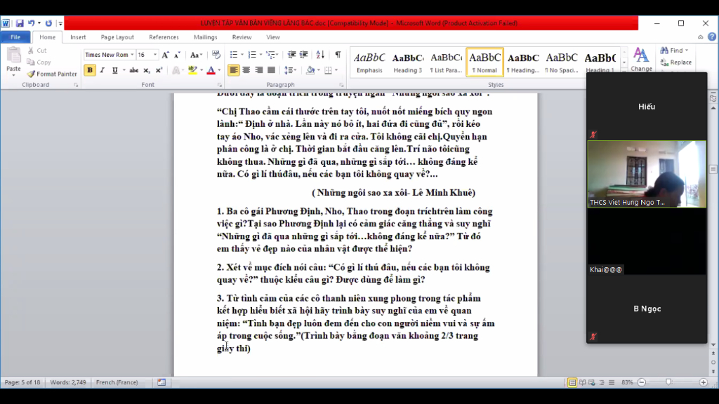Screen dimensions: 719x404
Task: Toggle Underline formatting
Action: click(114, 70)
